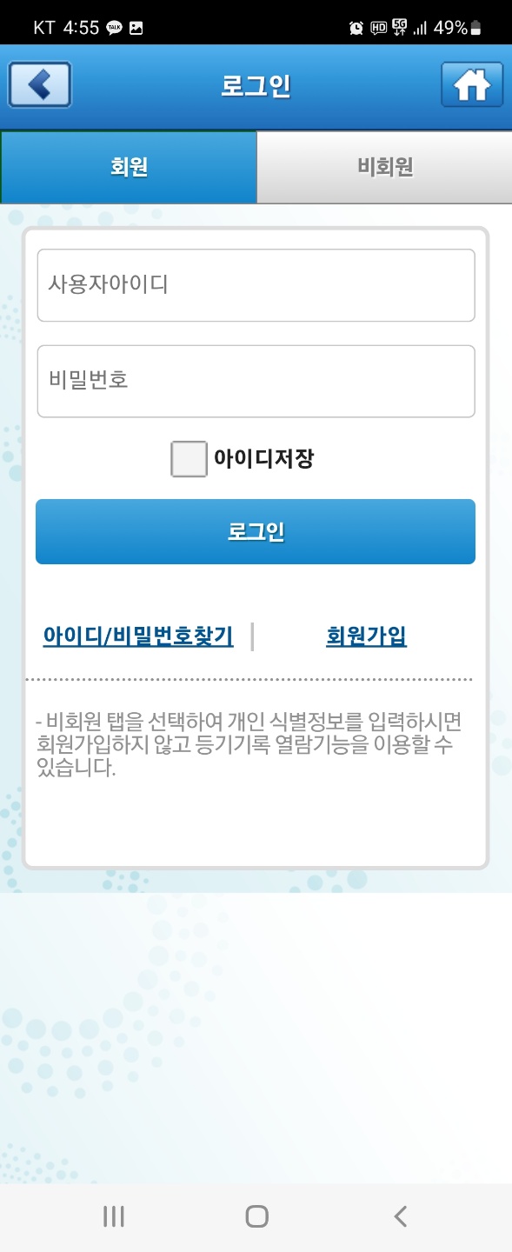512x1252 pixels.
Task: Tap the battery indicator icon
Action: point(475,28)
